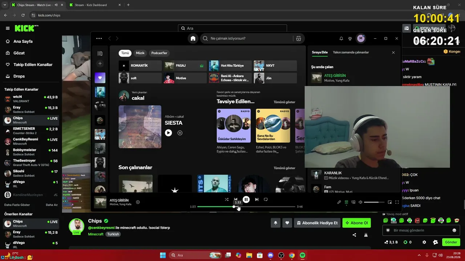Skip to next track in Spotify

pos(256,199)
